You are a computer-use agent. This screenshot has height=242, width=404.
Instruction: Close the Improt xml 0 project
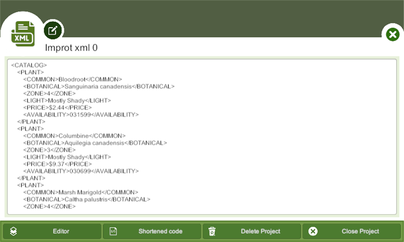tap(360, 231)
